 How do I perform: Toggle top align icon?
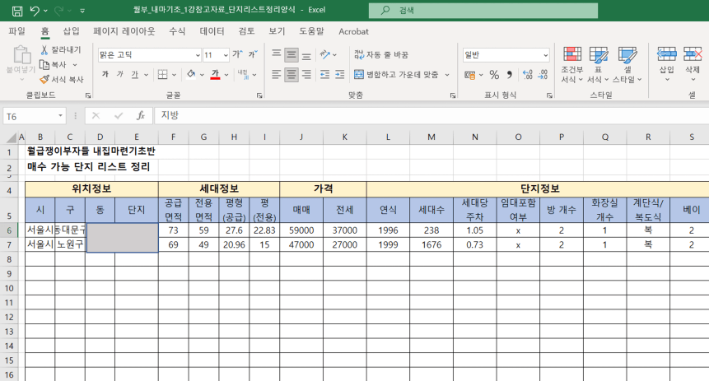click(277, 54)
